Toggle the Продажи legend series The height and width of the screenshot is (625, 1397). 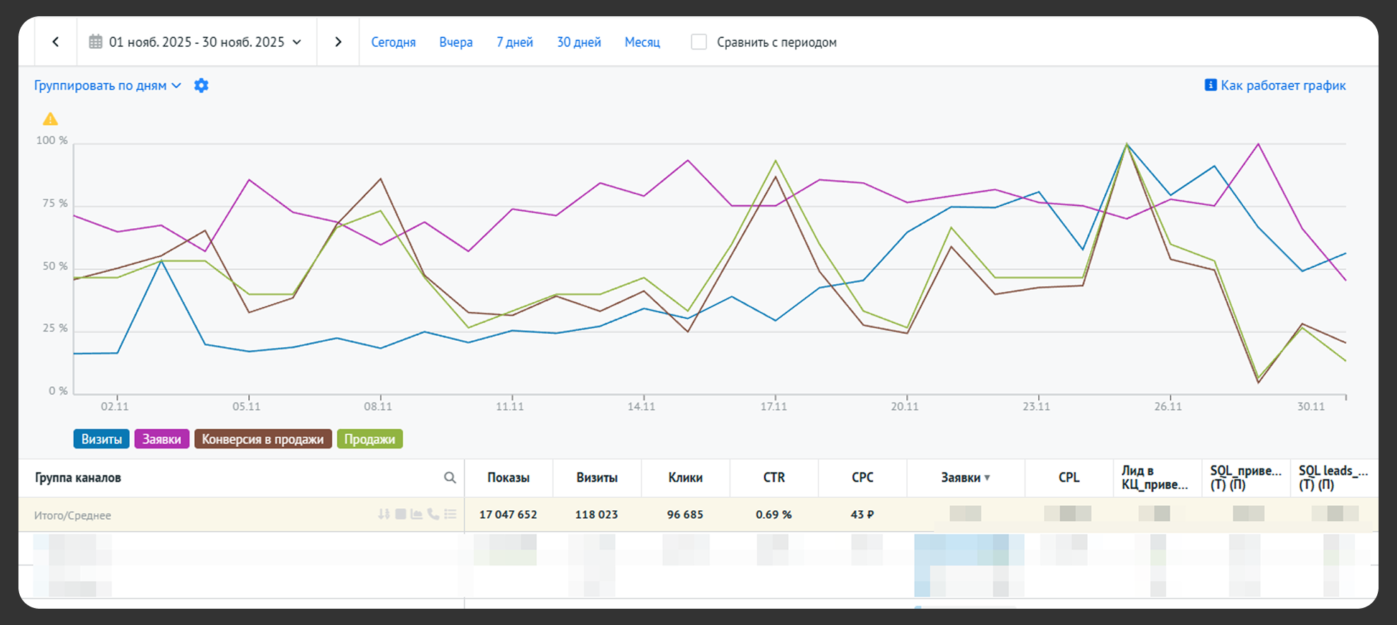pos(369,439)
